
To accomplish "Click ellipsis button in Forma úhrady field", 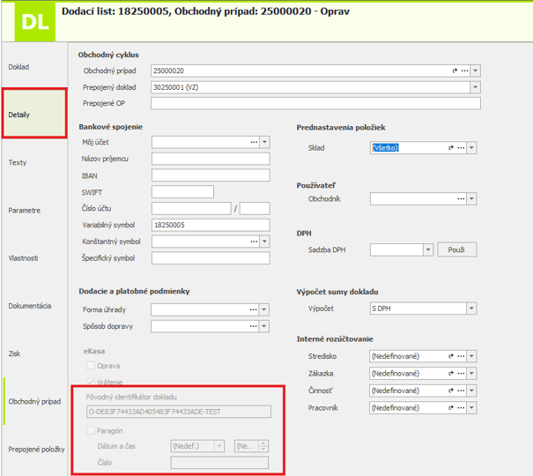I will click(x=253, y=309).
